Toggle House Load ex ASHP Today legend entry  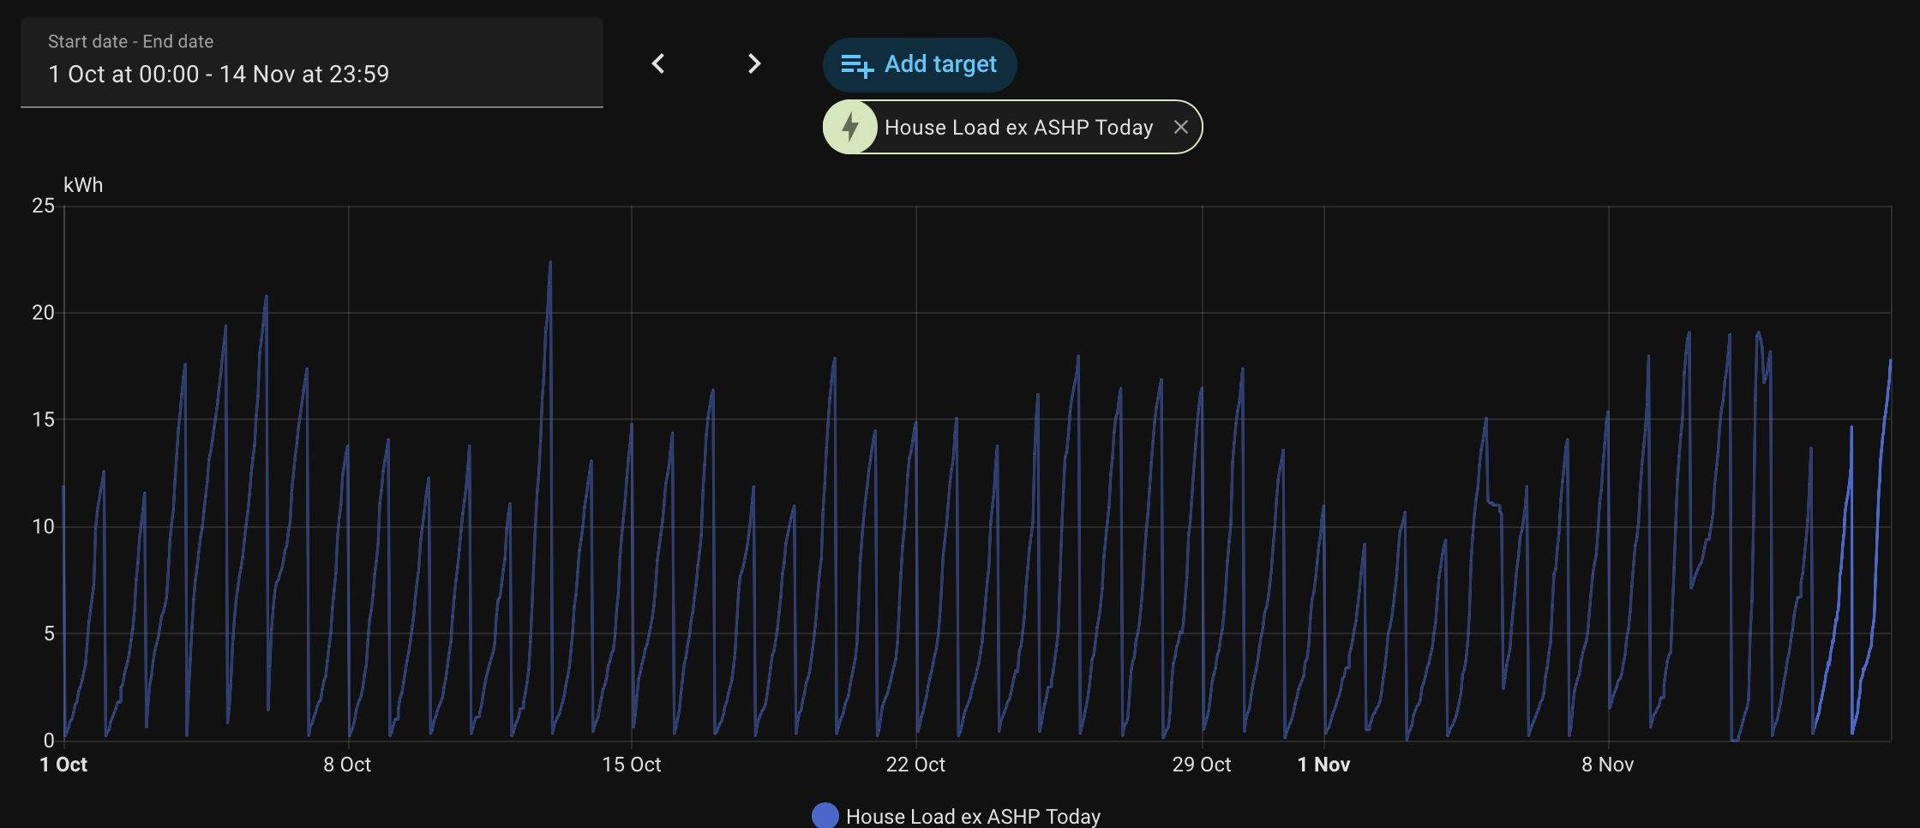pos(957,816)
